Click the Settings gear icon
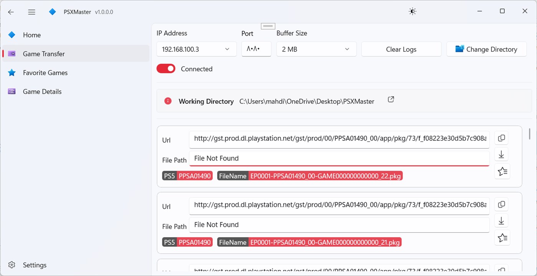 (12, 265)
